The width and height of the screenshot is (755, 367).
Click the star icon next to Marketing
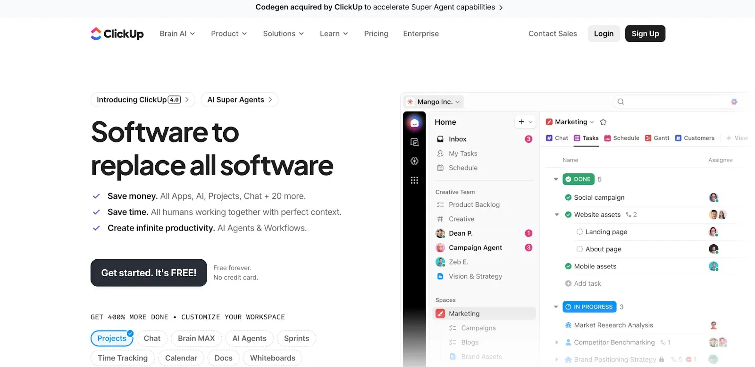(x=603, y=122)
